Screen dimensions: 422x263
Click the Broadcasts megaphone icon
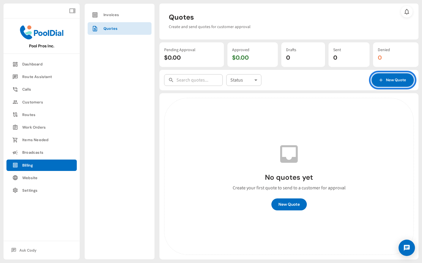(x=15, y=153)
